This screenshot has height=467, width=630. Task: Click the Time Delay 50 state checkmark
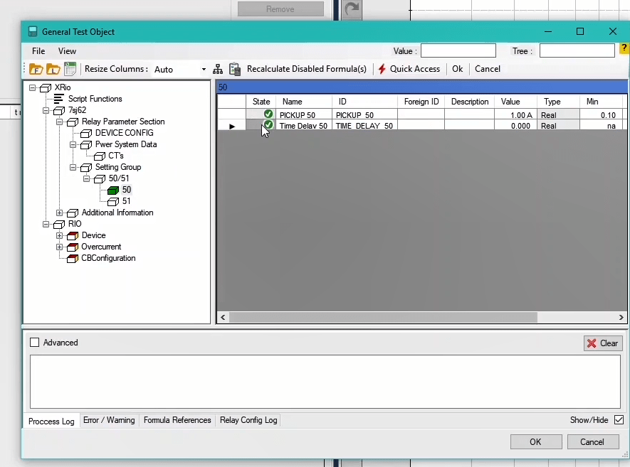268,125
